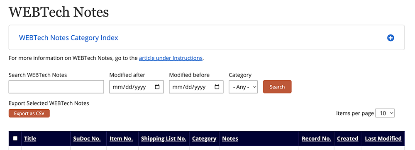The image size is (415, 150).
Task: Open Modified after calendar picker icon
Action: tap(157, 87)
